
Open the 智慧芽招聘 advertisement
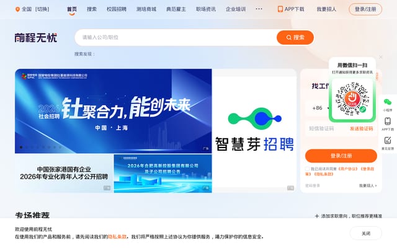254,131
